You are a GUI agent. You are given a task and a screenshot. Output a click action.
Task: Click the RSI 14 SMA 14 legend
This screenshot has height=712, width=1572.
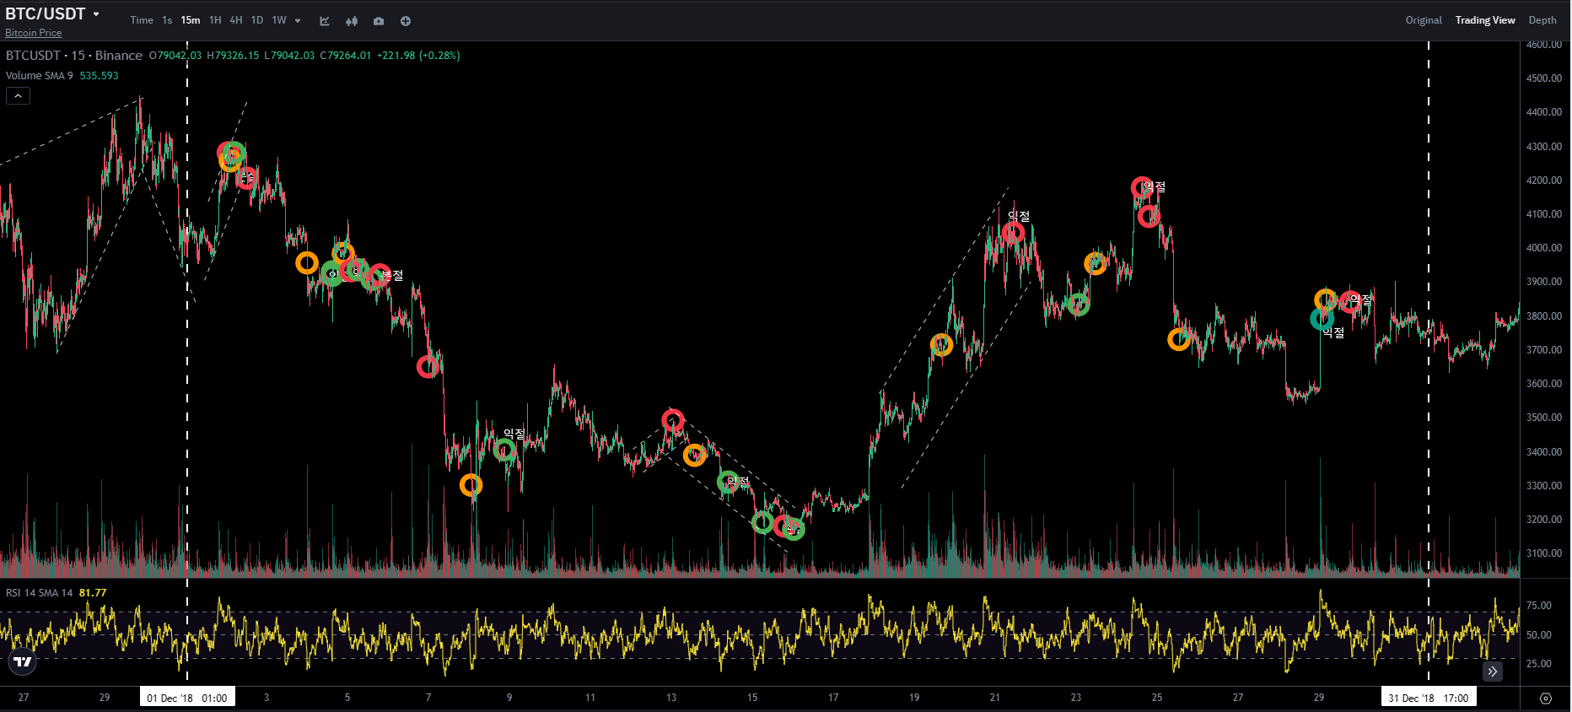40,593
